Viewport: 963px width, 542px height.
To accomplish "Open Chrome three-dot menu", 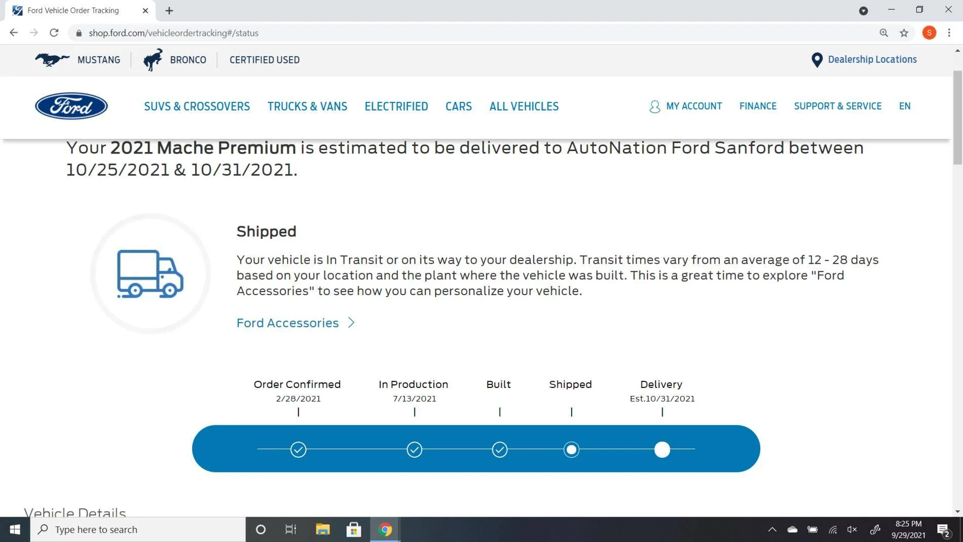I will tap(949, 33).
